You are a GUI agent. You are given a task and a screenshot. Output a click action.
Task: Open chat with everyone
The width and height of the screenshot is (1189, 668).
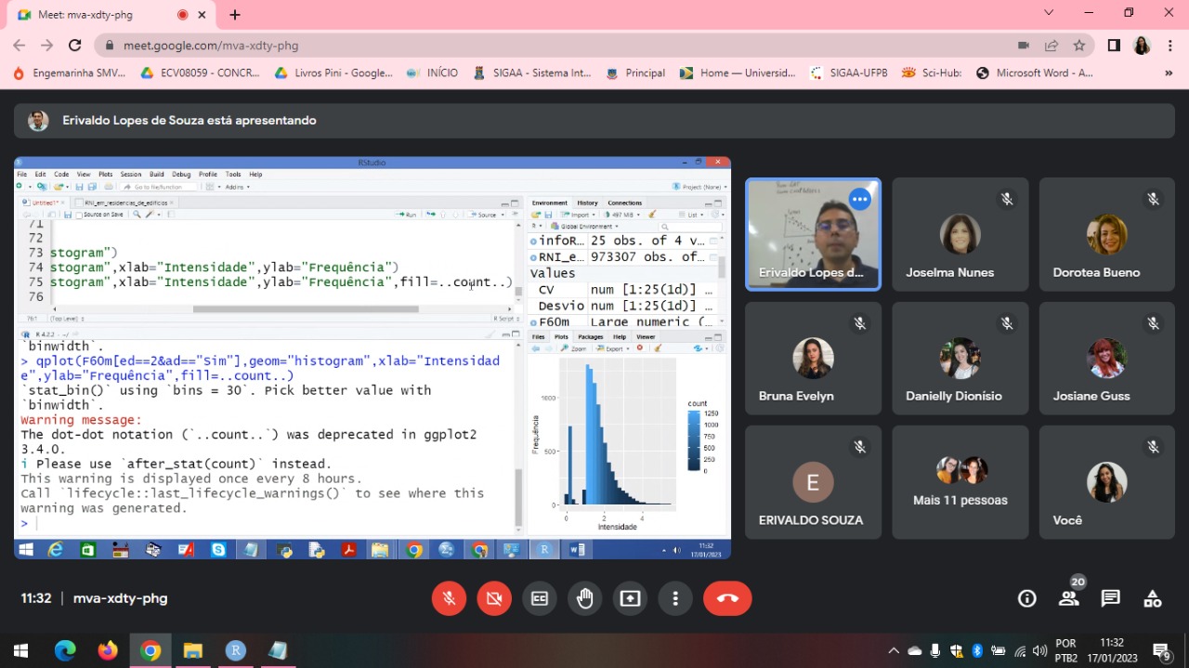click(x=1110, y=598)
